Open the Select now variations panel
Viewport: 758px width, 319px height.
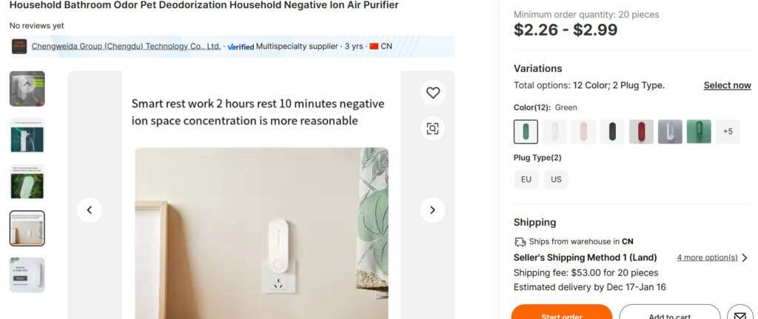point(727,85)
